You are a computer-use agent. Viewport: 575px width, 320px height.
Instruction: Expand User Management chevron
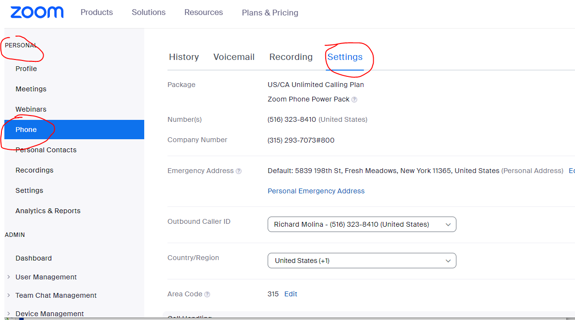(x=8, y=277)
